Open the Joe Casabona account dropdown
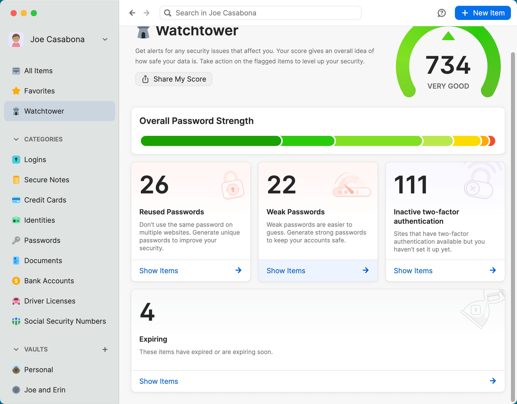Image resolution: width=517 pixels, height=404 pixels. pyautogui.click(x=105, y=39)
